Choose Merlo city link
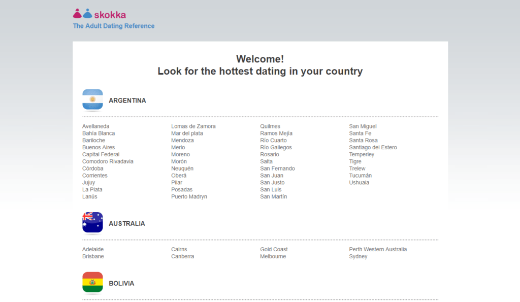 [178, 147]
